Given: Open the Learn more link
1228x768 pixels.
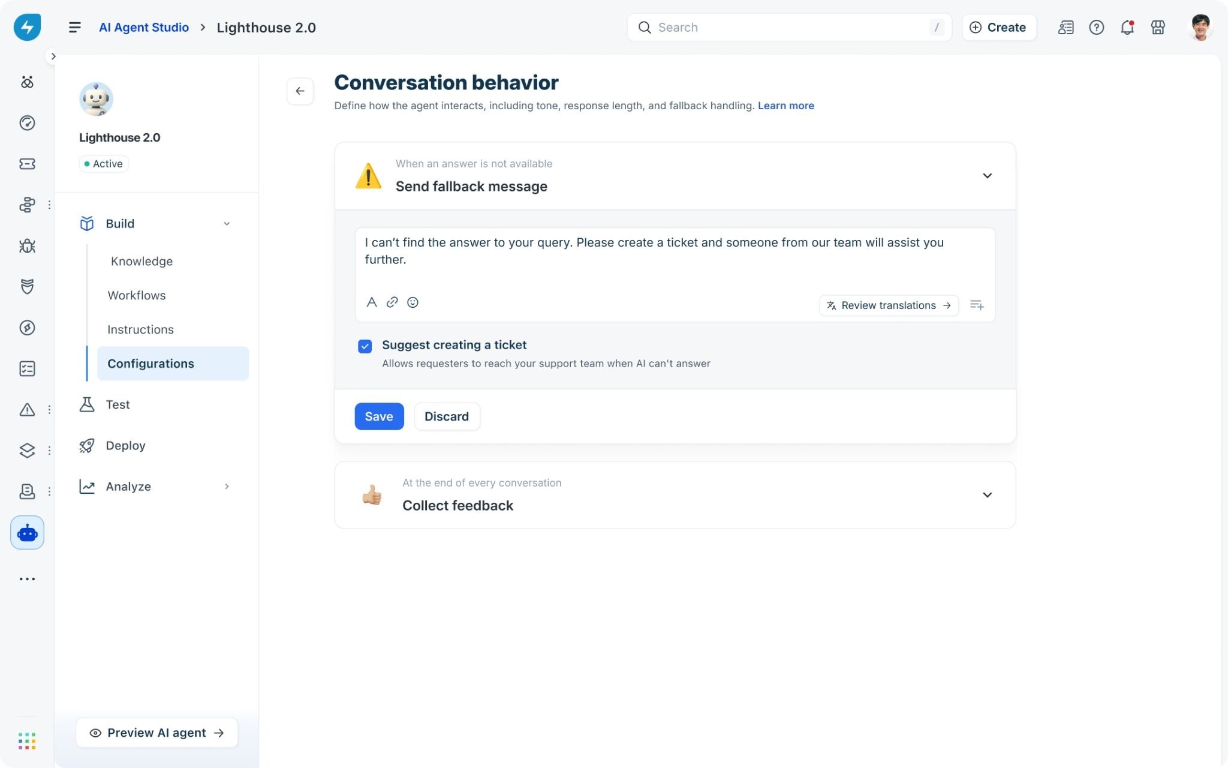Looking at the screenshot, I should click(x=785, y=106).
